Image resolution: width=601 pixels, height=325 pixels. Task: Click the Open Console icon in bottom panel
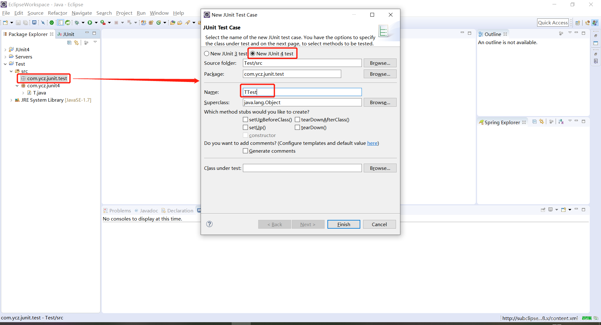pos(563,210)
